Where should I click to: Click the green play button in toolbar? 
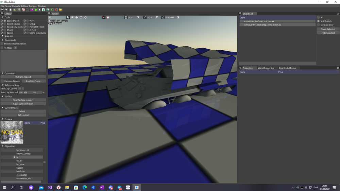pyautogui.click(x=36, y=10)
